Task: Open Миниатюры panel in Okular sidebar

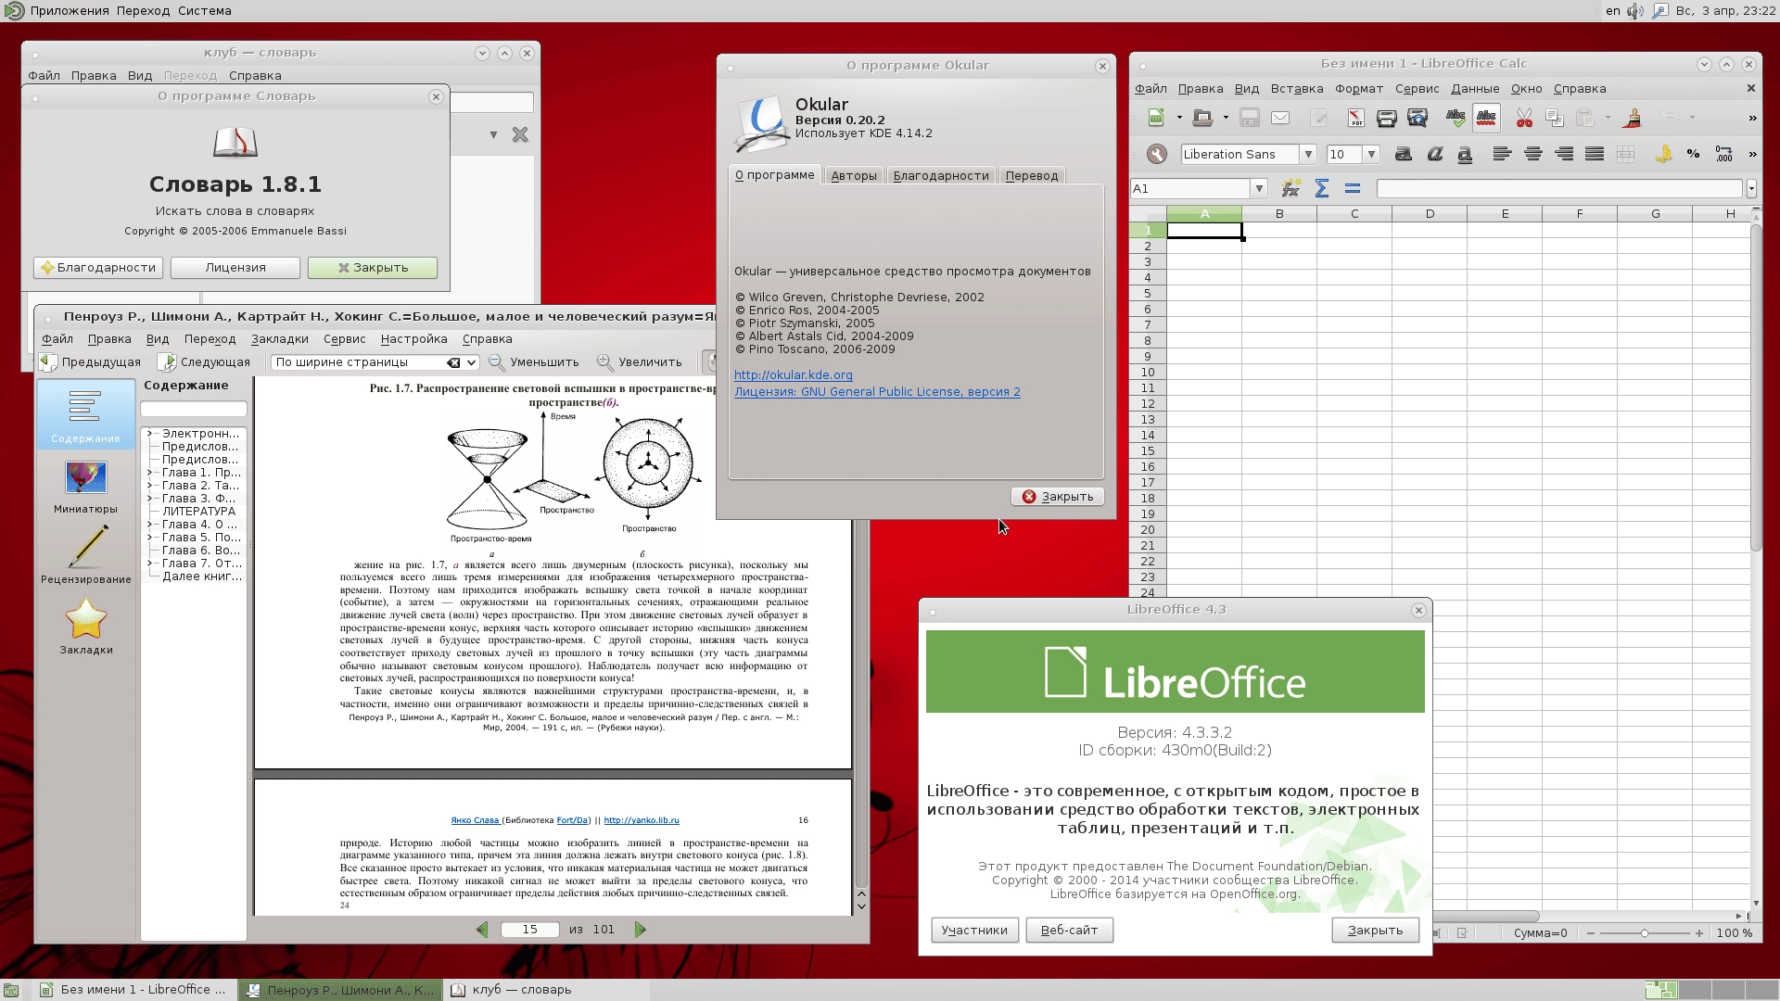Action: point(85,487)
